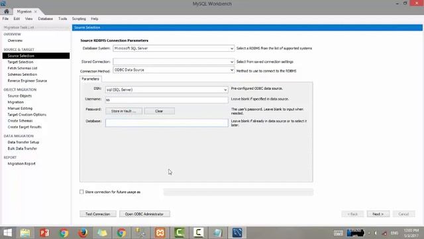Viewport: 424px width, 239px height.
Task: Open the white Camtasia recorder taskbar icon
Action: coord(198,233)
